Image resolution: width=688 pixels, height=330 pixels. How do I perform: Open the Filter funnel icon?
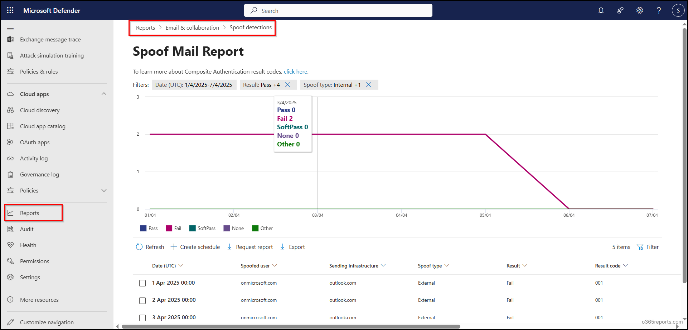(x=640, y=247)
